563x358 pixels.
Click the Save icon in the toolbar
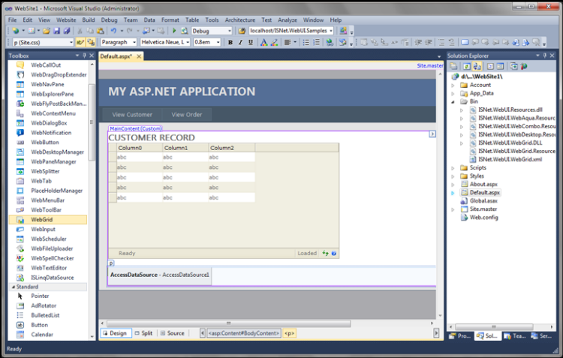point(56,31)
